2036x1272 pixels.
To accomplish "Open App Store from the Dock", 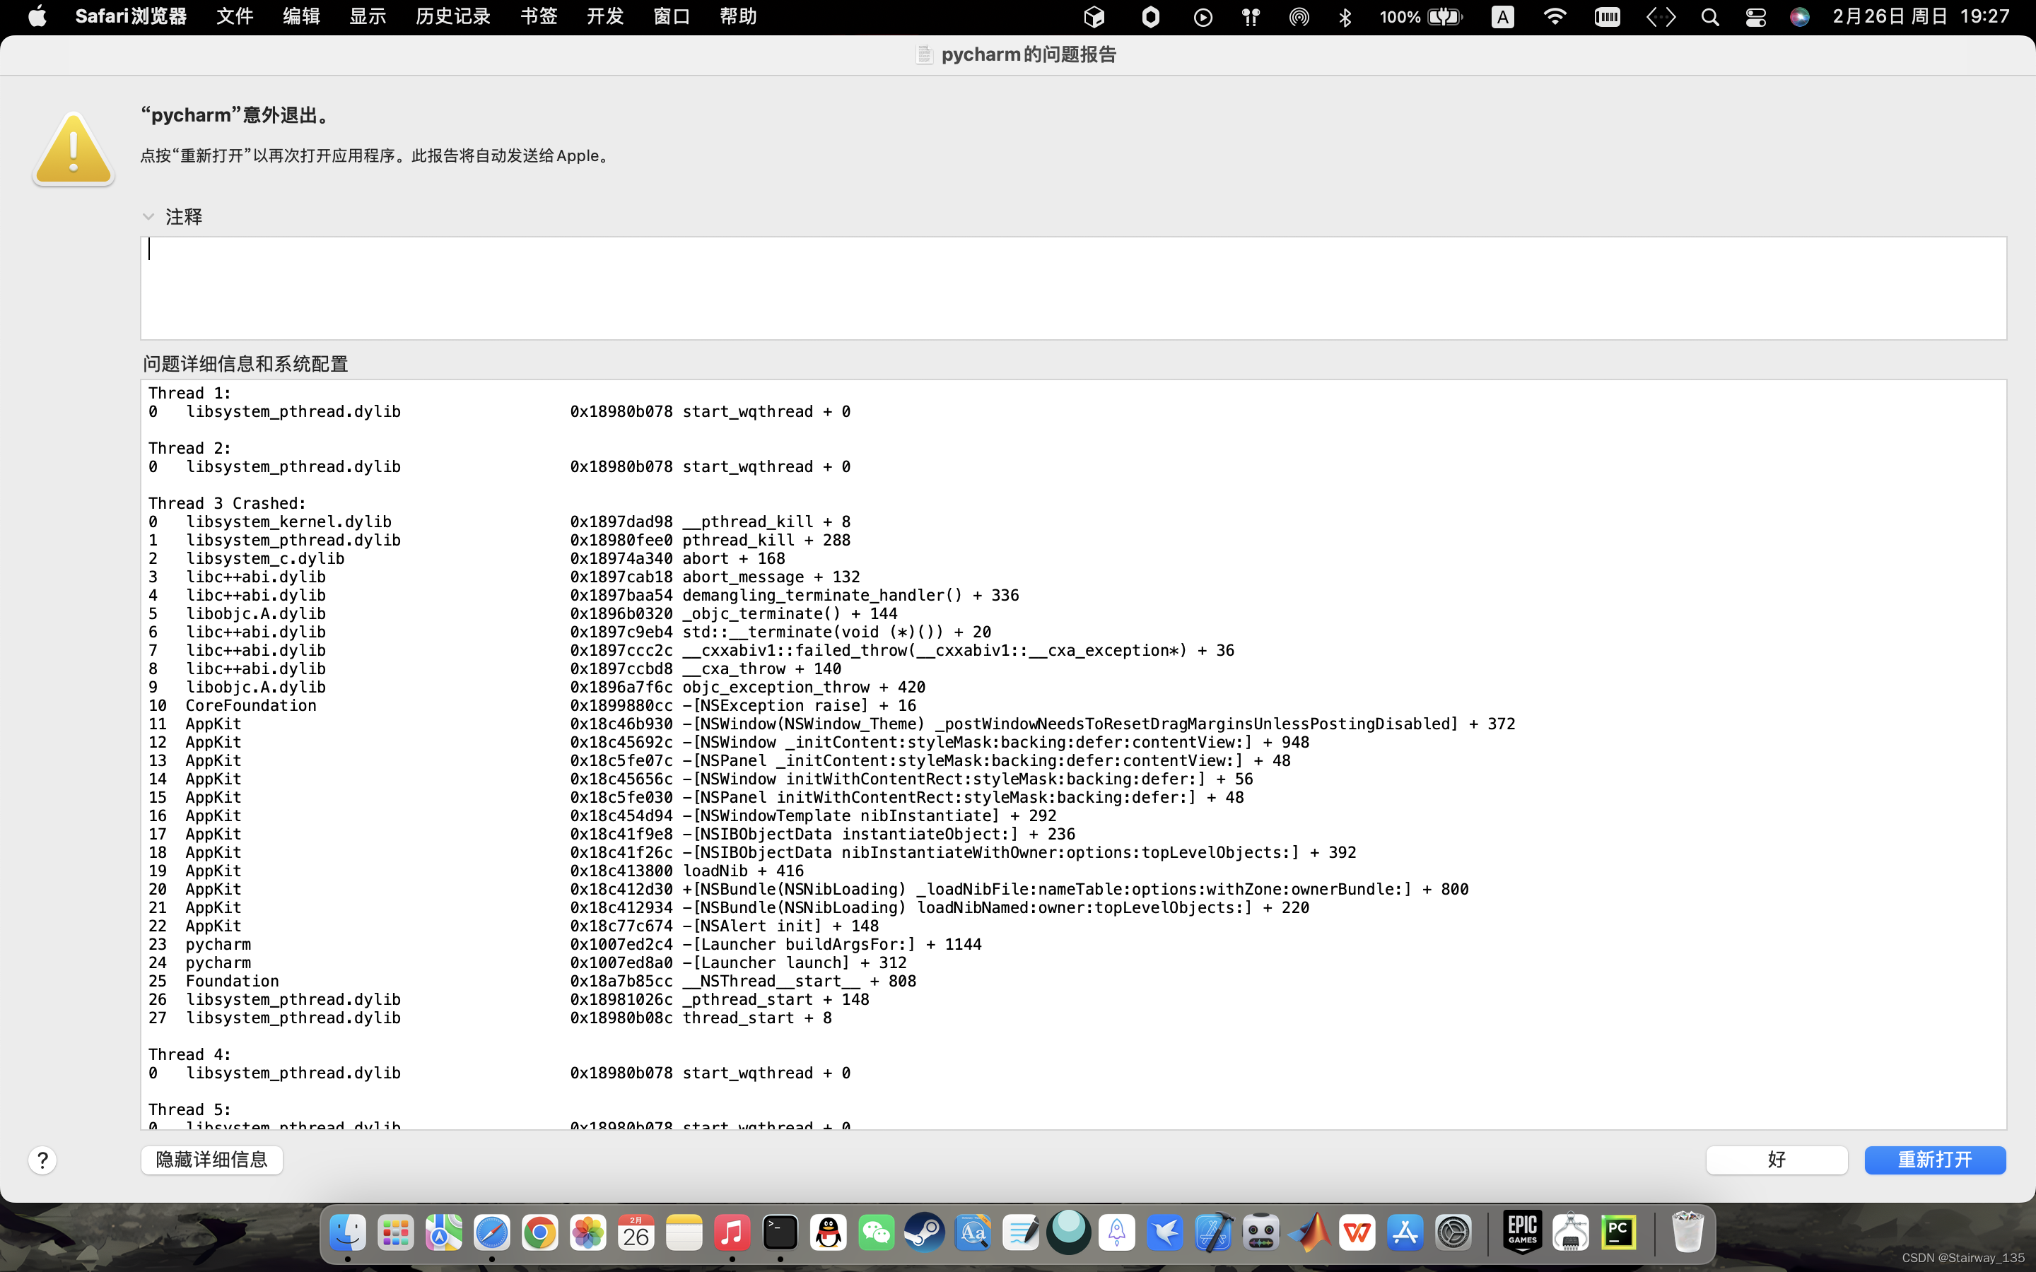I will tap(1405, 1232).
